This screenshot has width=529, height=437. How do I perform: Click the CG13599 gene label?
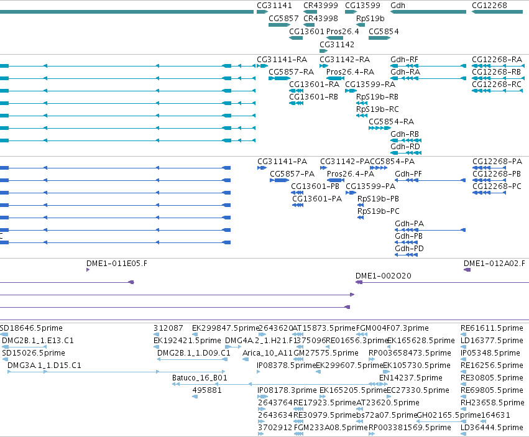362,6
